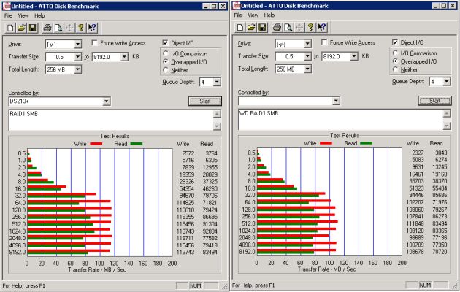Click Print Preview icon in right window
This screenshot has width=460, height=292.
(x=288, y=27)
